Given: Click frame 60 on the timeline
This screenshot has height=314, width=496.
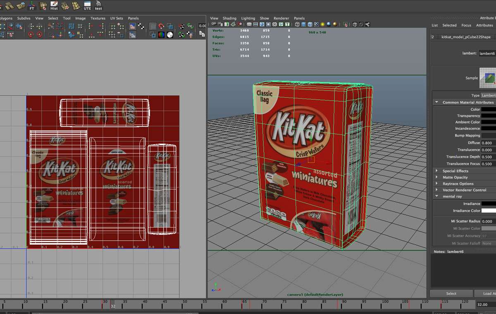Looking at the screenshot, I should [224, 304].
